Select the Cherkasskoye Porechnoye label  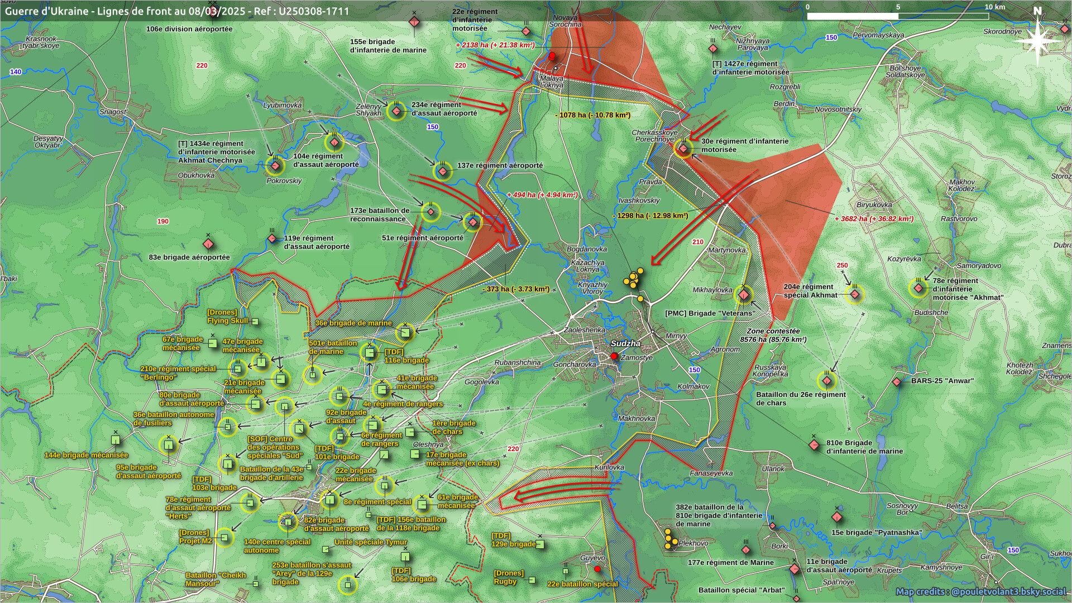[x=655, y=136]
